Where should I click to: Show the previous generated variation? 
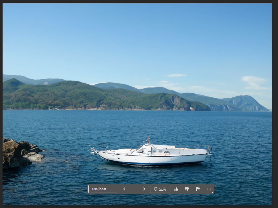[x=124, y=189]
